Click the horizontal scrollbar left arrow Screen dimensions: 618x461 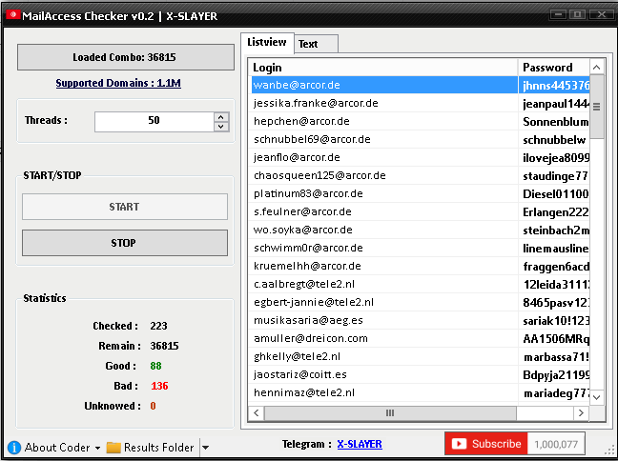click(256, 412)
